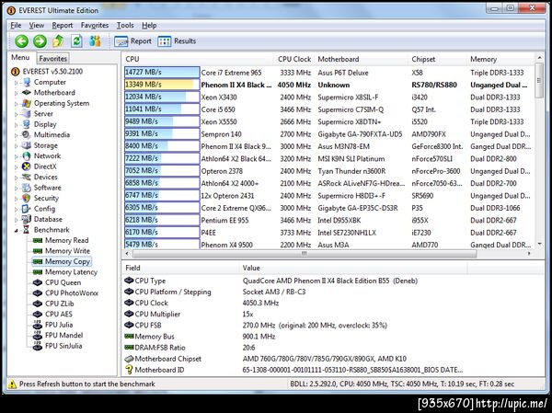This screenshot has height=413, width=552.
Task: Select the Database tree icon
Action: pyautogui.click(x=26, y=219)
